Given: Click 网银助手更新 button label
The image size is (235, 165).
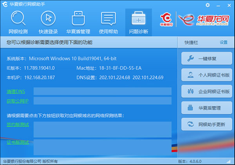Looking at the screenshot, I should click(x=212, y=124).
